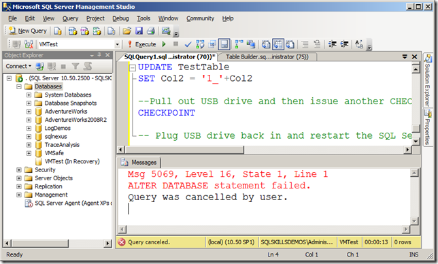The height and width of the screenshot is (264, 438).
Task: Click the New Query button
Action: click(27, 31)
